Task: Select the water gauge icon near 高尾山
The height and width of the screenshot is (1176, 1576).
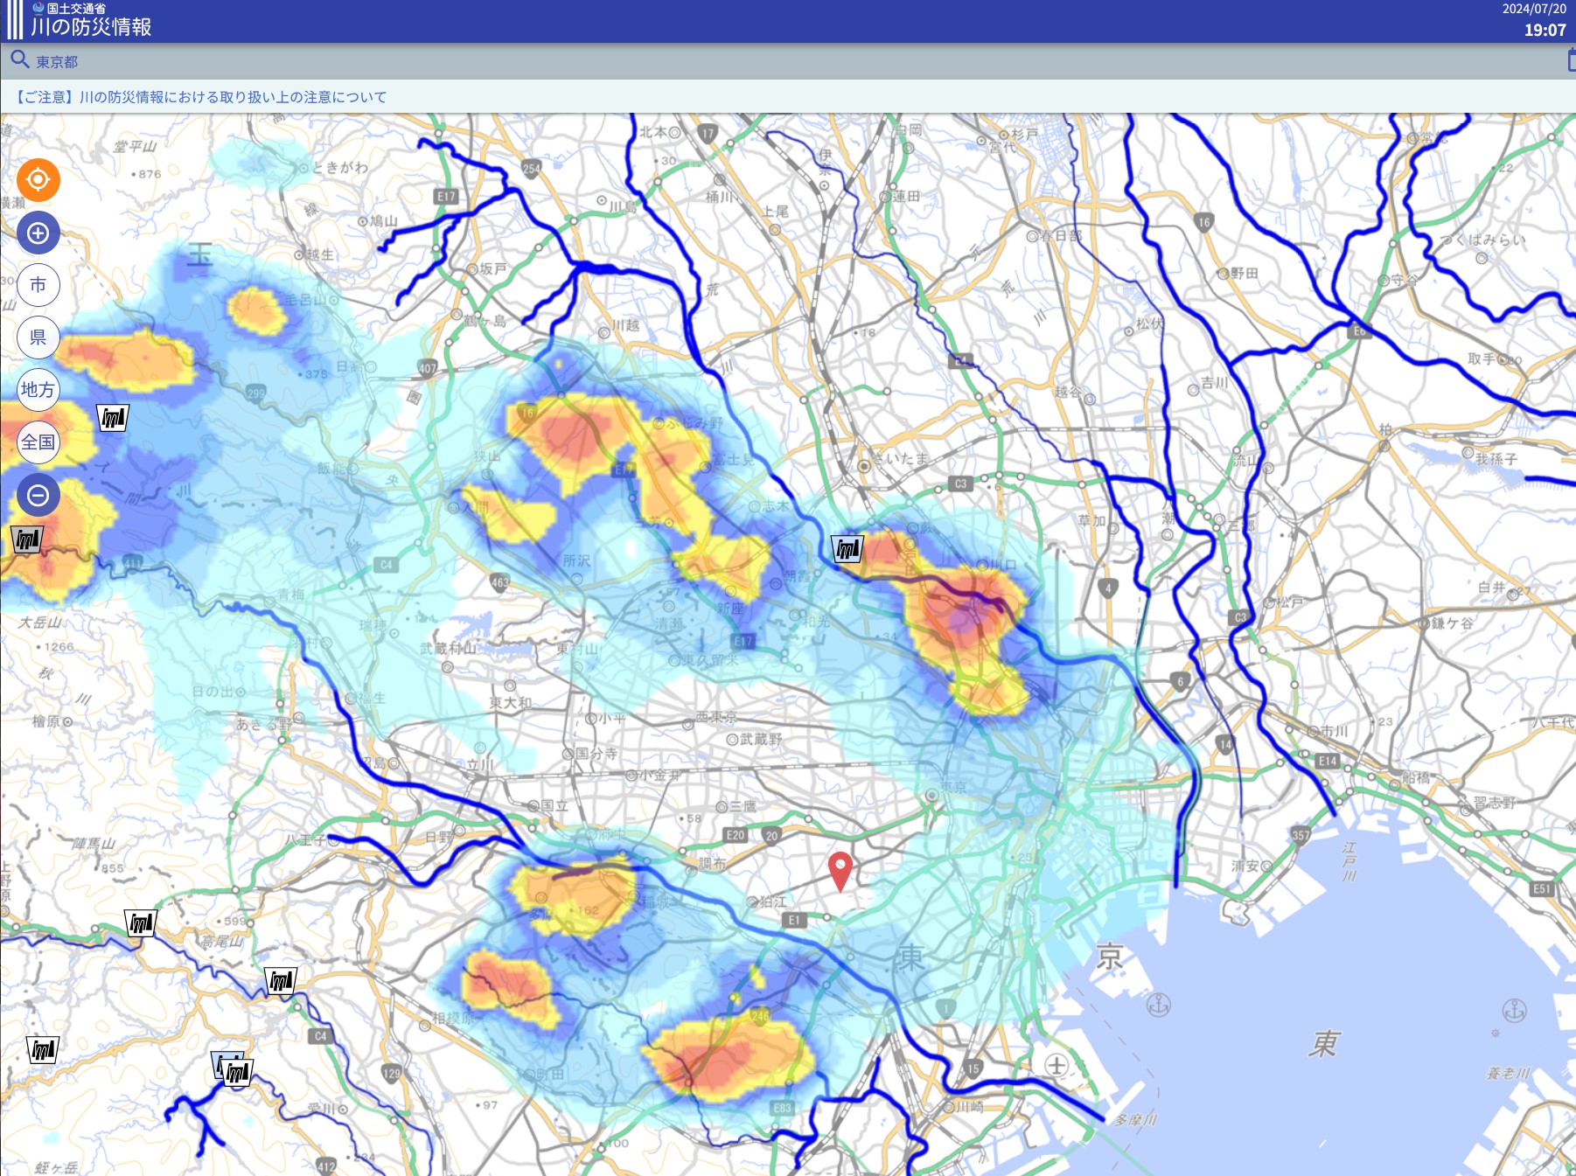Action: [140, 923]
